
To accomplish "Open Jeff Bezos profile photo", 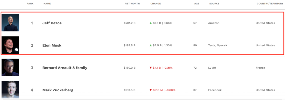I will point(10,23).
